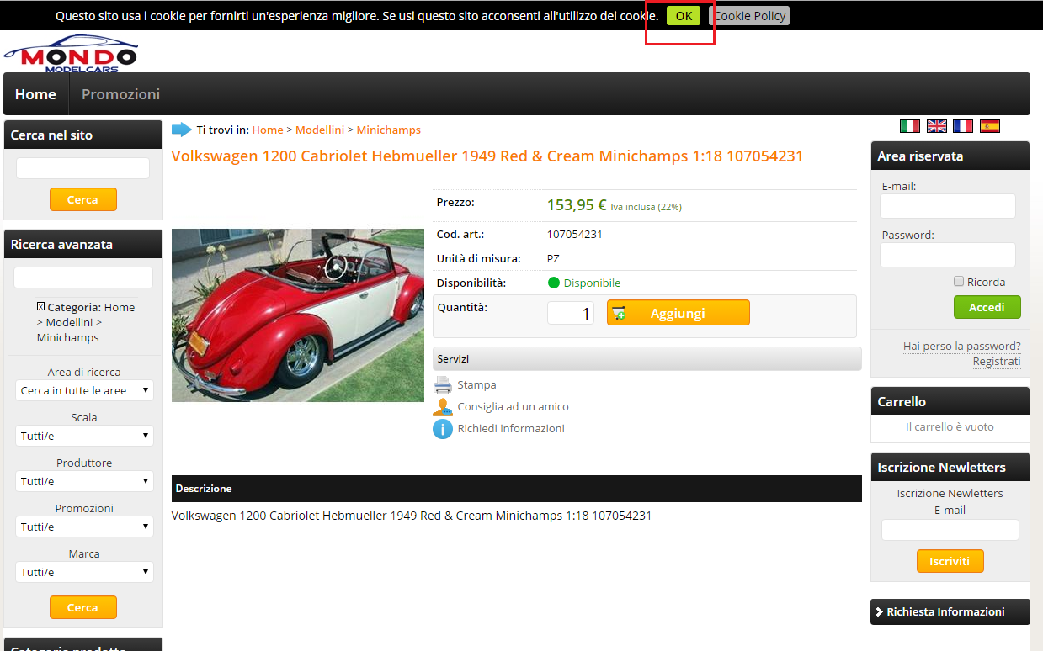Click the Richiedi informazioni info icon
Viewport: 1043px width, 651px height.
pos(443,429)
